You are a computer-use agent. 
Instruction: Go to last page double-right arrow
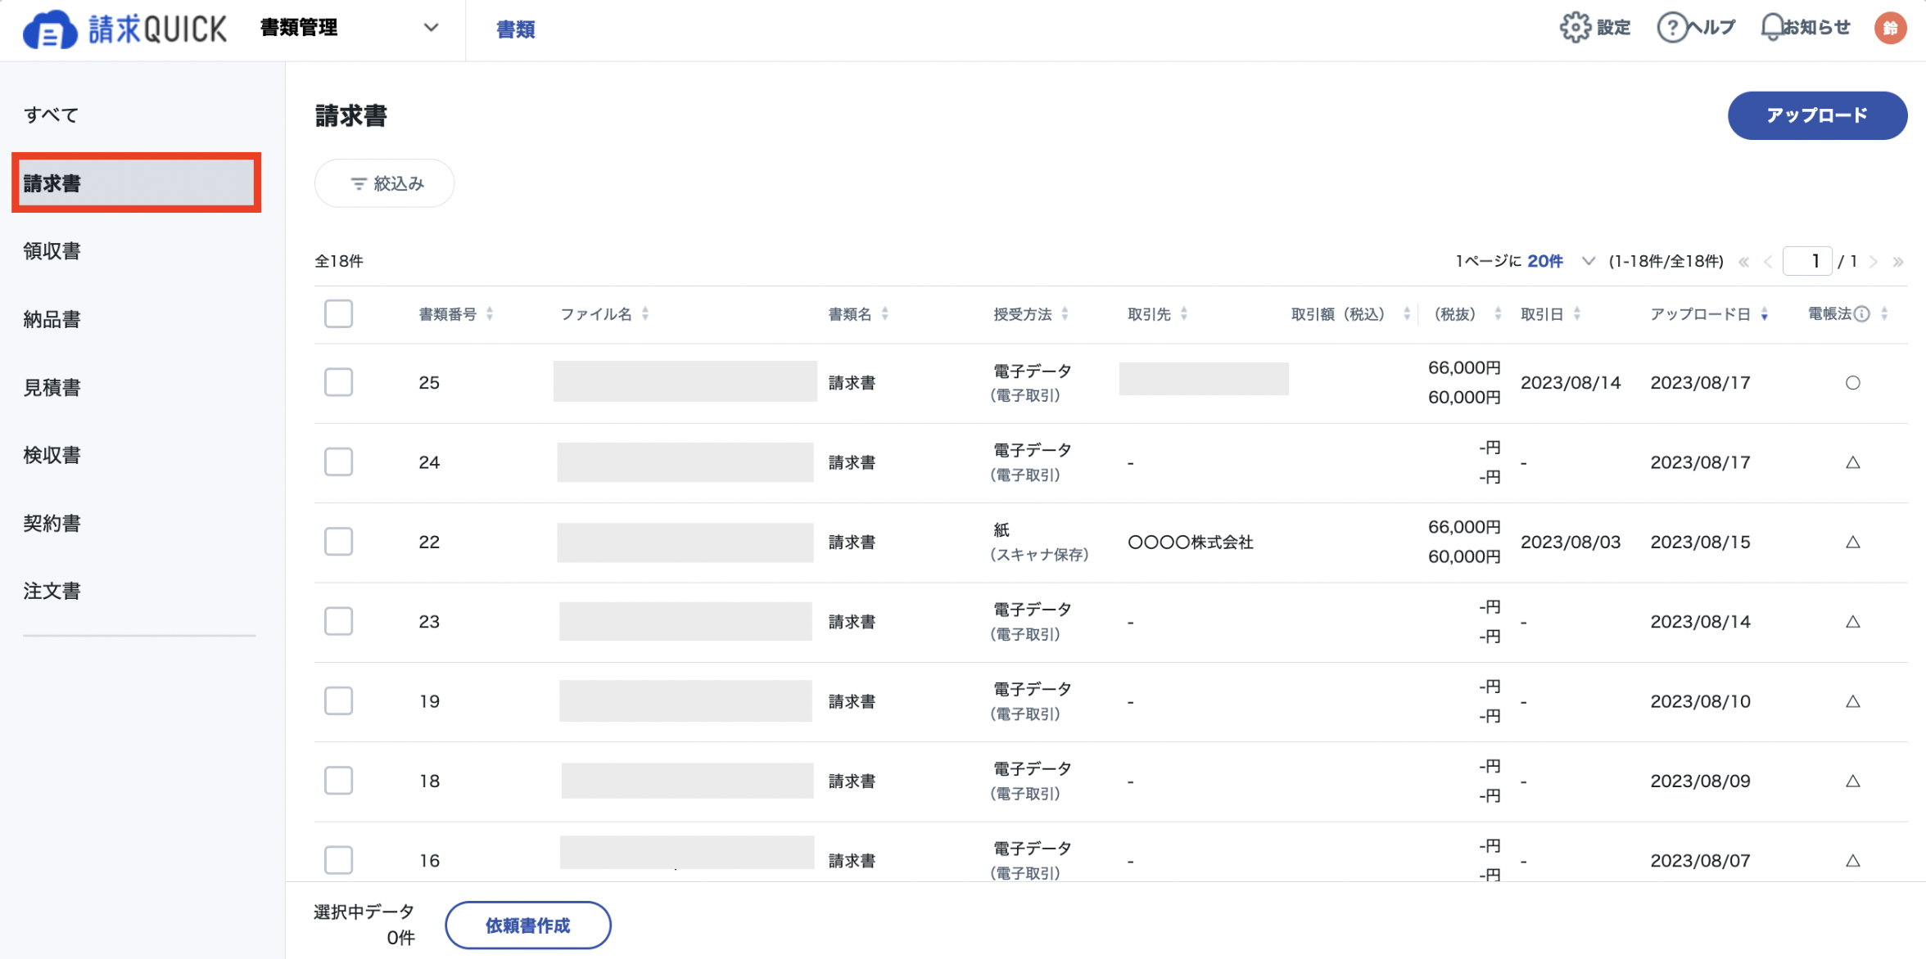click(x=1898, y=262)
